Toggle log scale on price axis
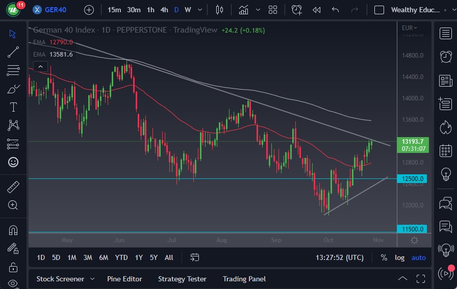Viewport: 457px width, 289px height. pos(400,257)
